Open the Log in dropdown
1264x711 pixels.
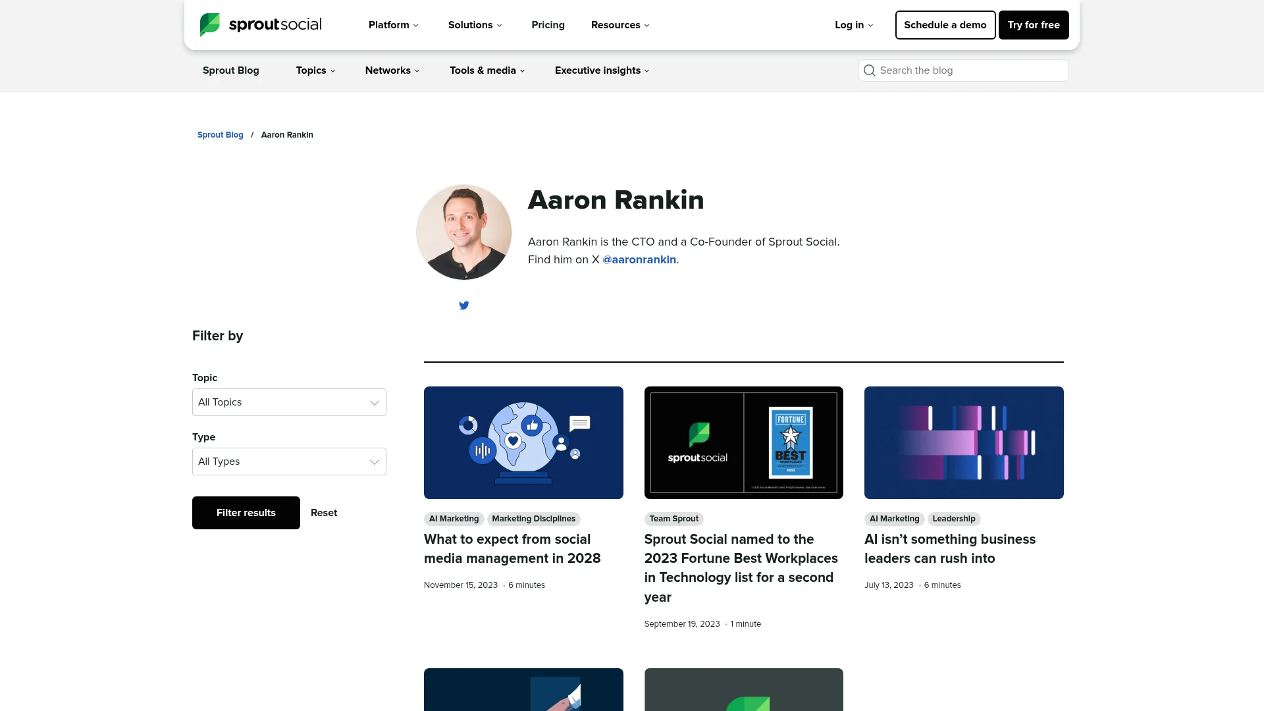854,25
